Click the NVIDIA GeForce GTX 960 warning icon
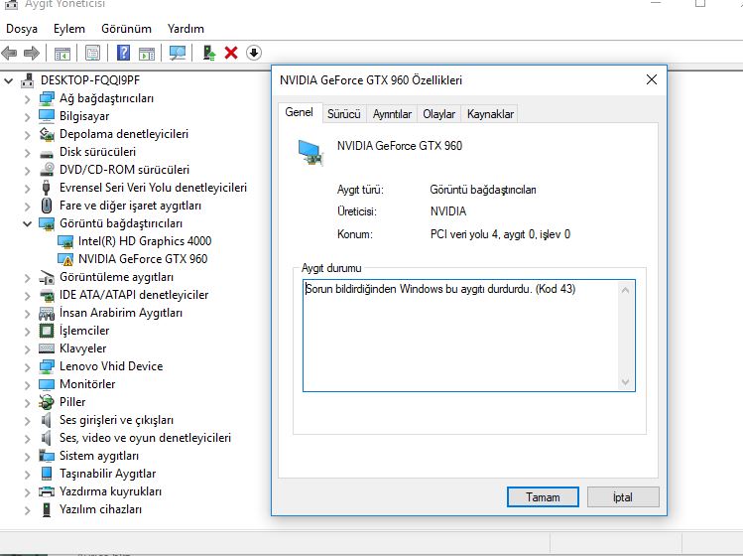This screenshot has width=743, height=556. tap(65, 259)
